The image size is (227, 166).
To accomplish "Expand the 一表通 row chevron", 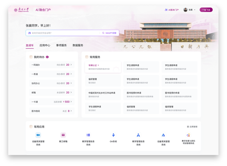I will pyautogui.click(x=71, y=74).
